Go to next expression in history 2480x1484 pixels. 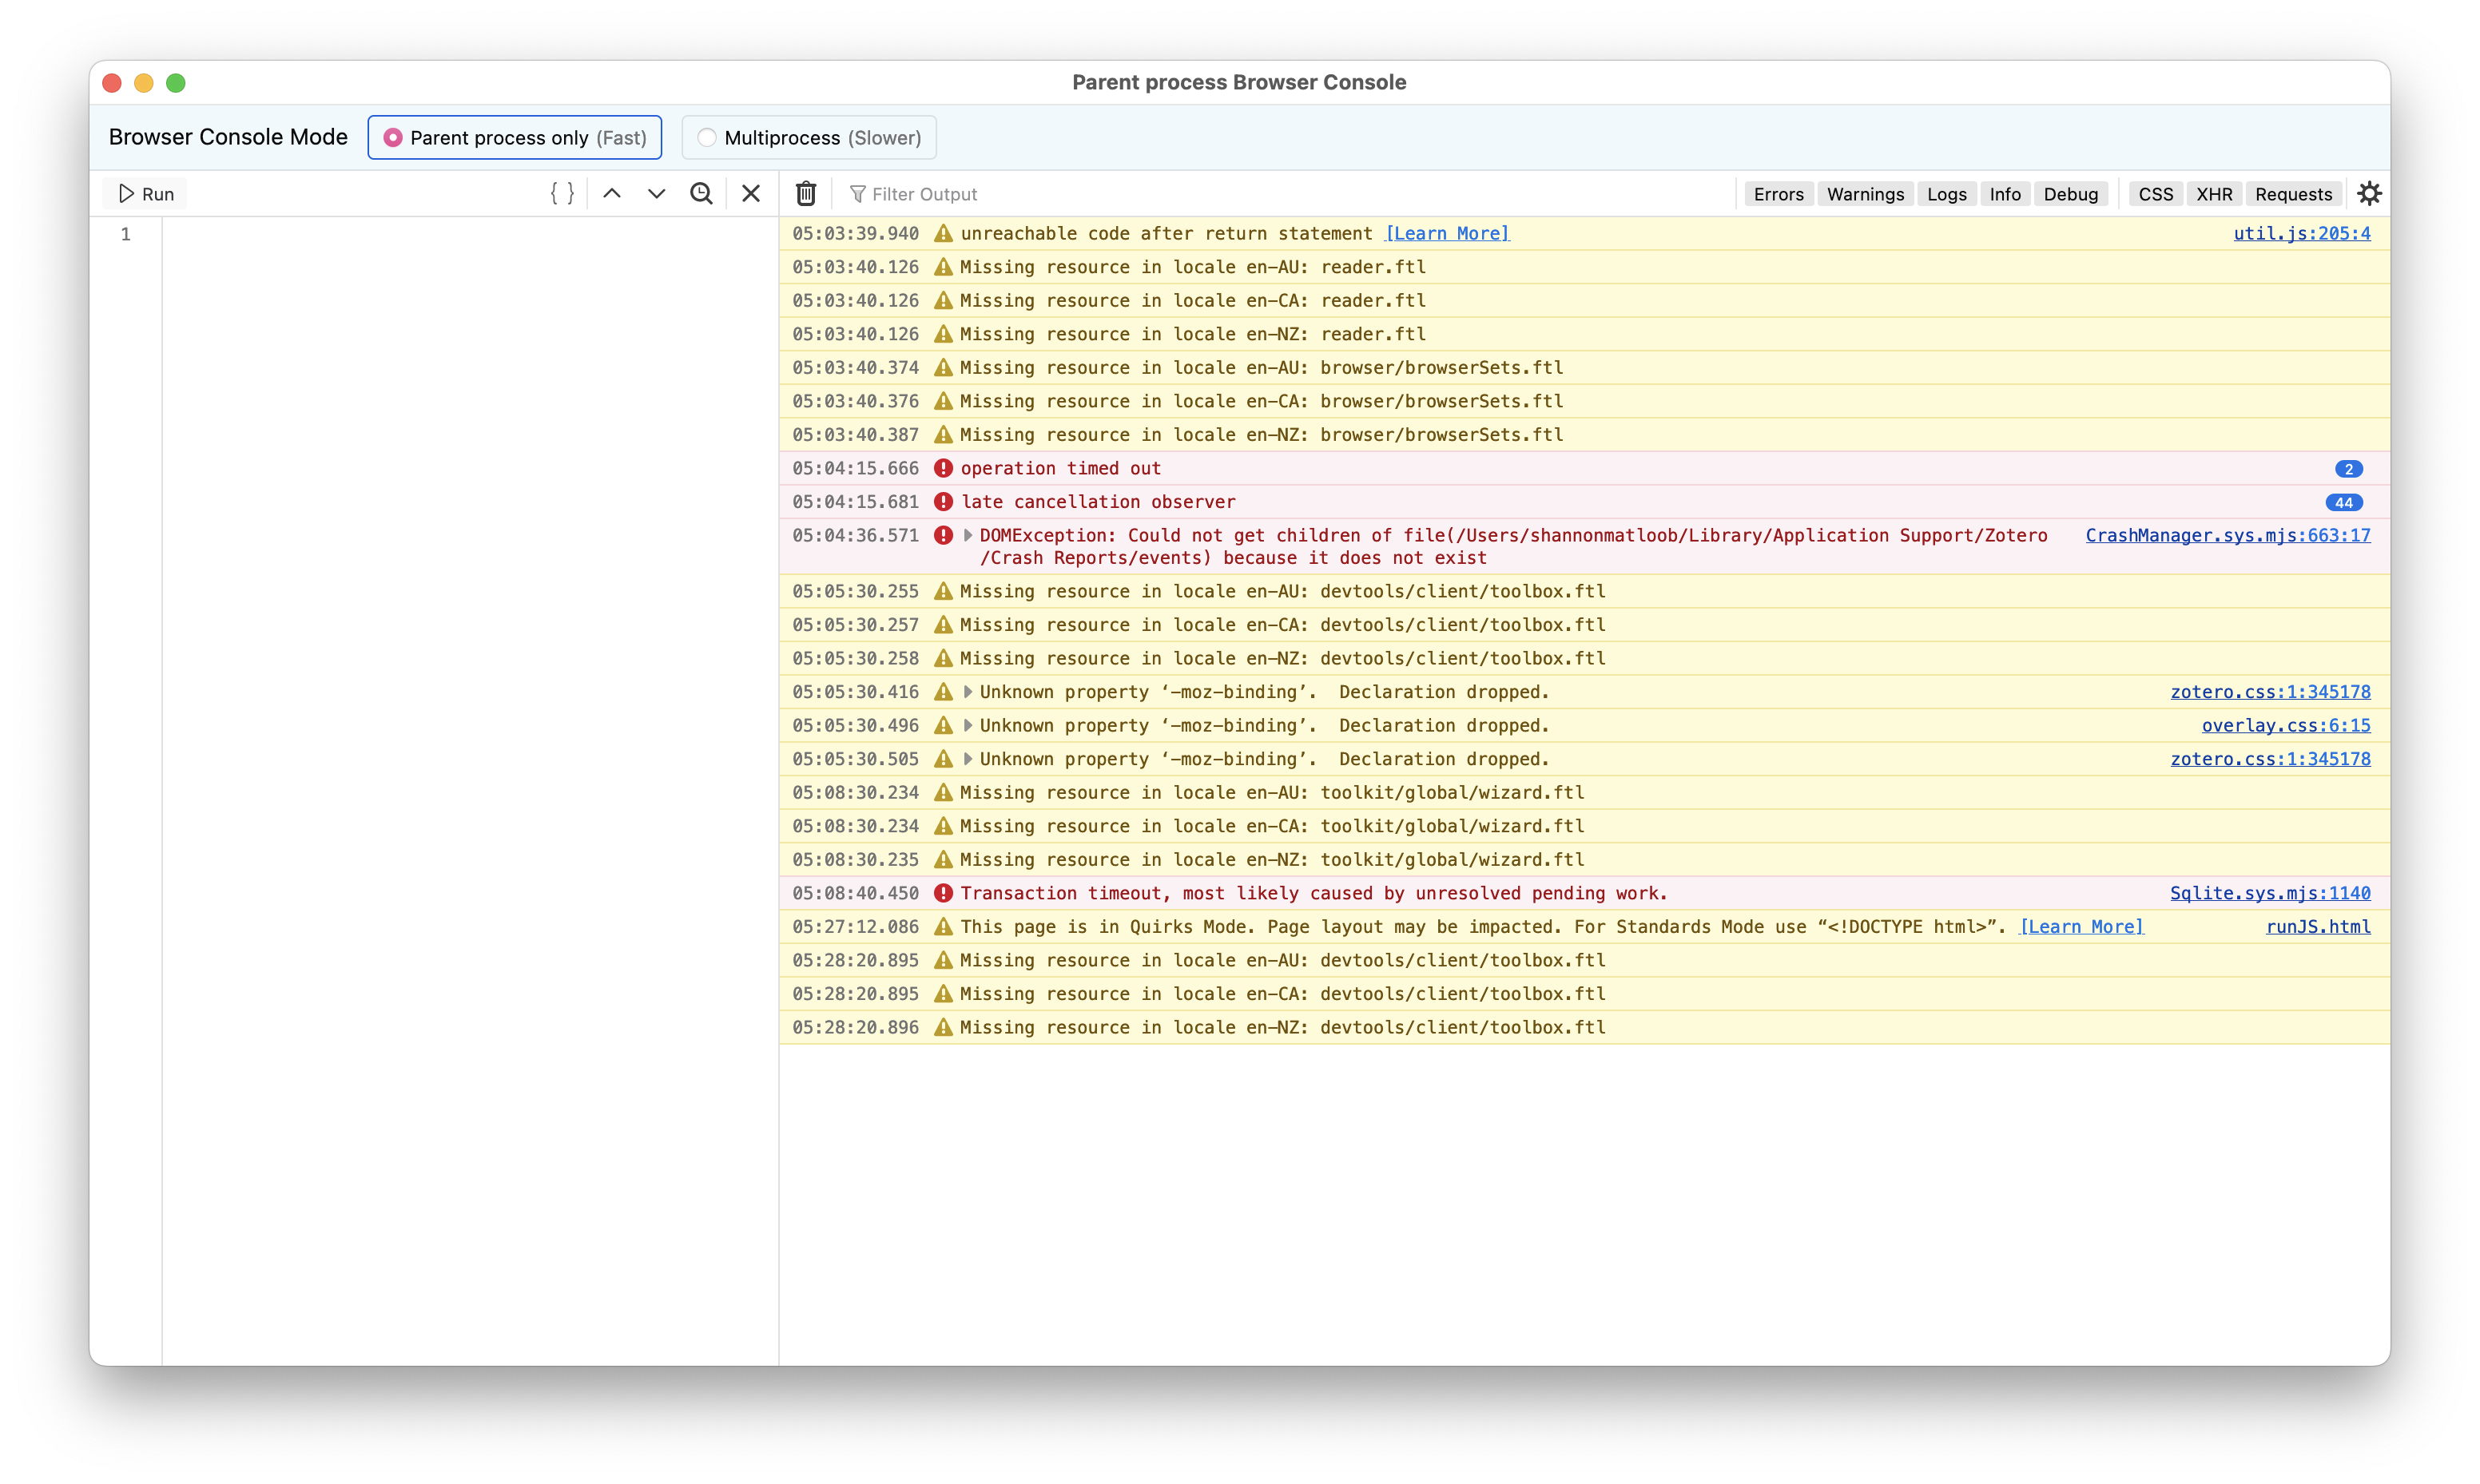tap(656, 194)
